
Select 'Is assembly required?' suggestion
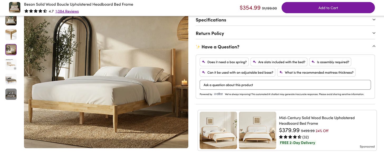click(330, 62)
